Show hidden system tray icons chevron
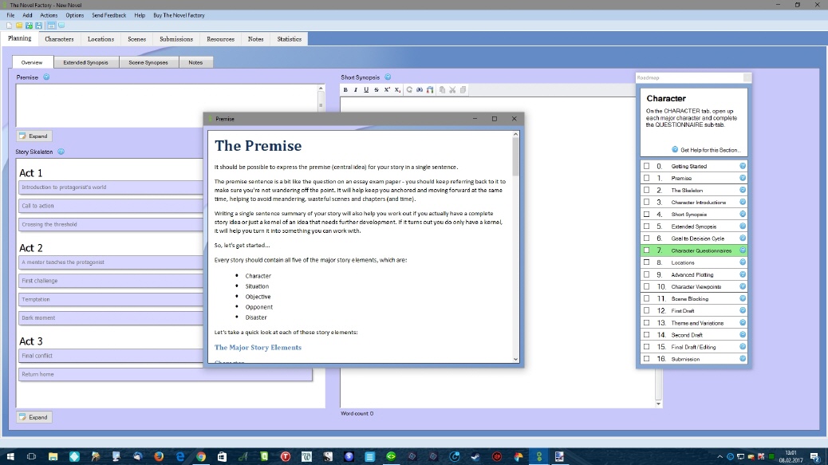Image resolution: width=828 pixels, height=465 pixels. (720, 456)
